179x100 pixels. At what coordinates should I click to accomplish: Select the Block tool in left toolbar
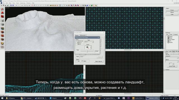3,24
